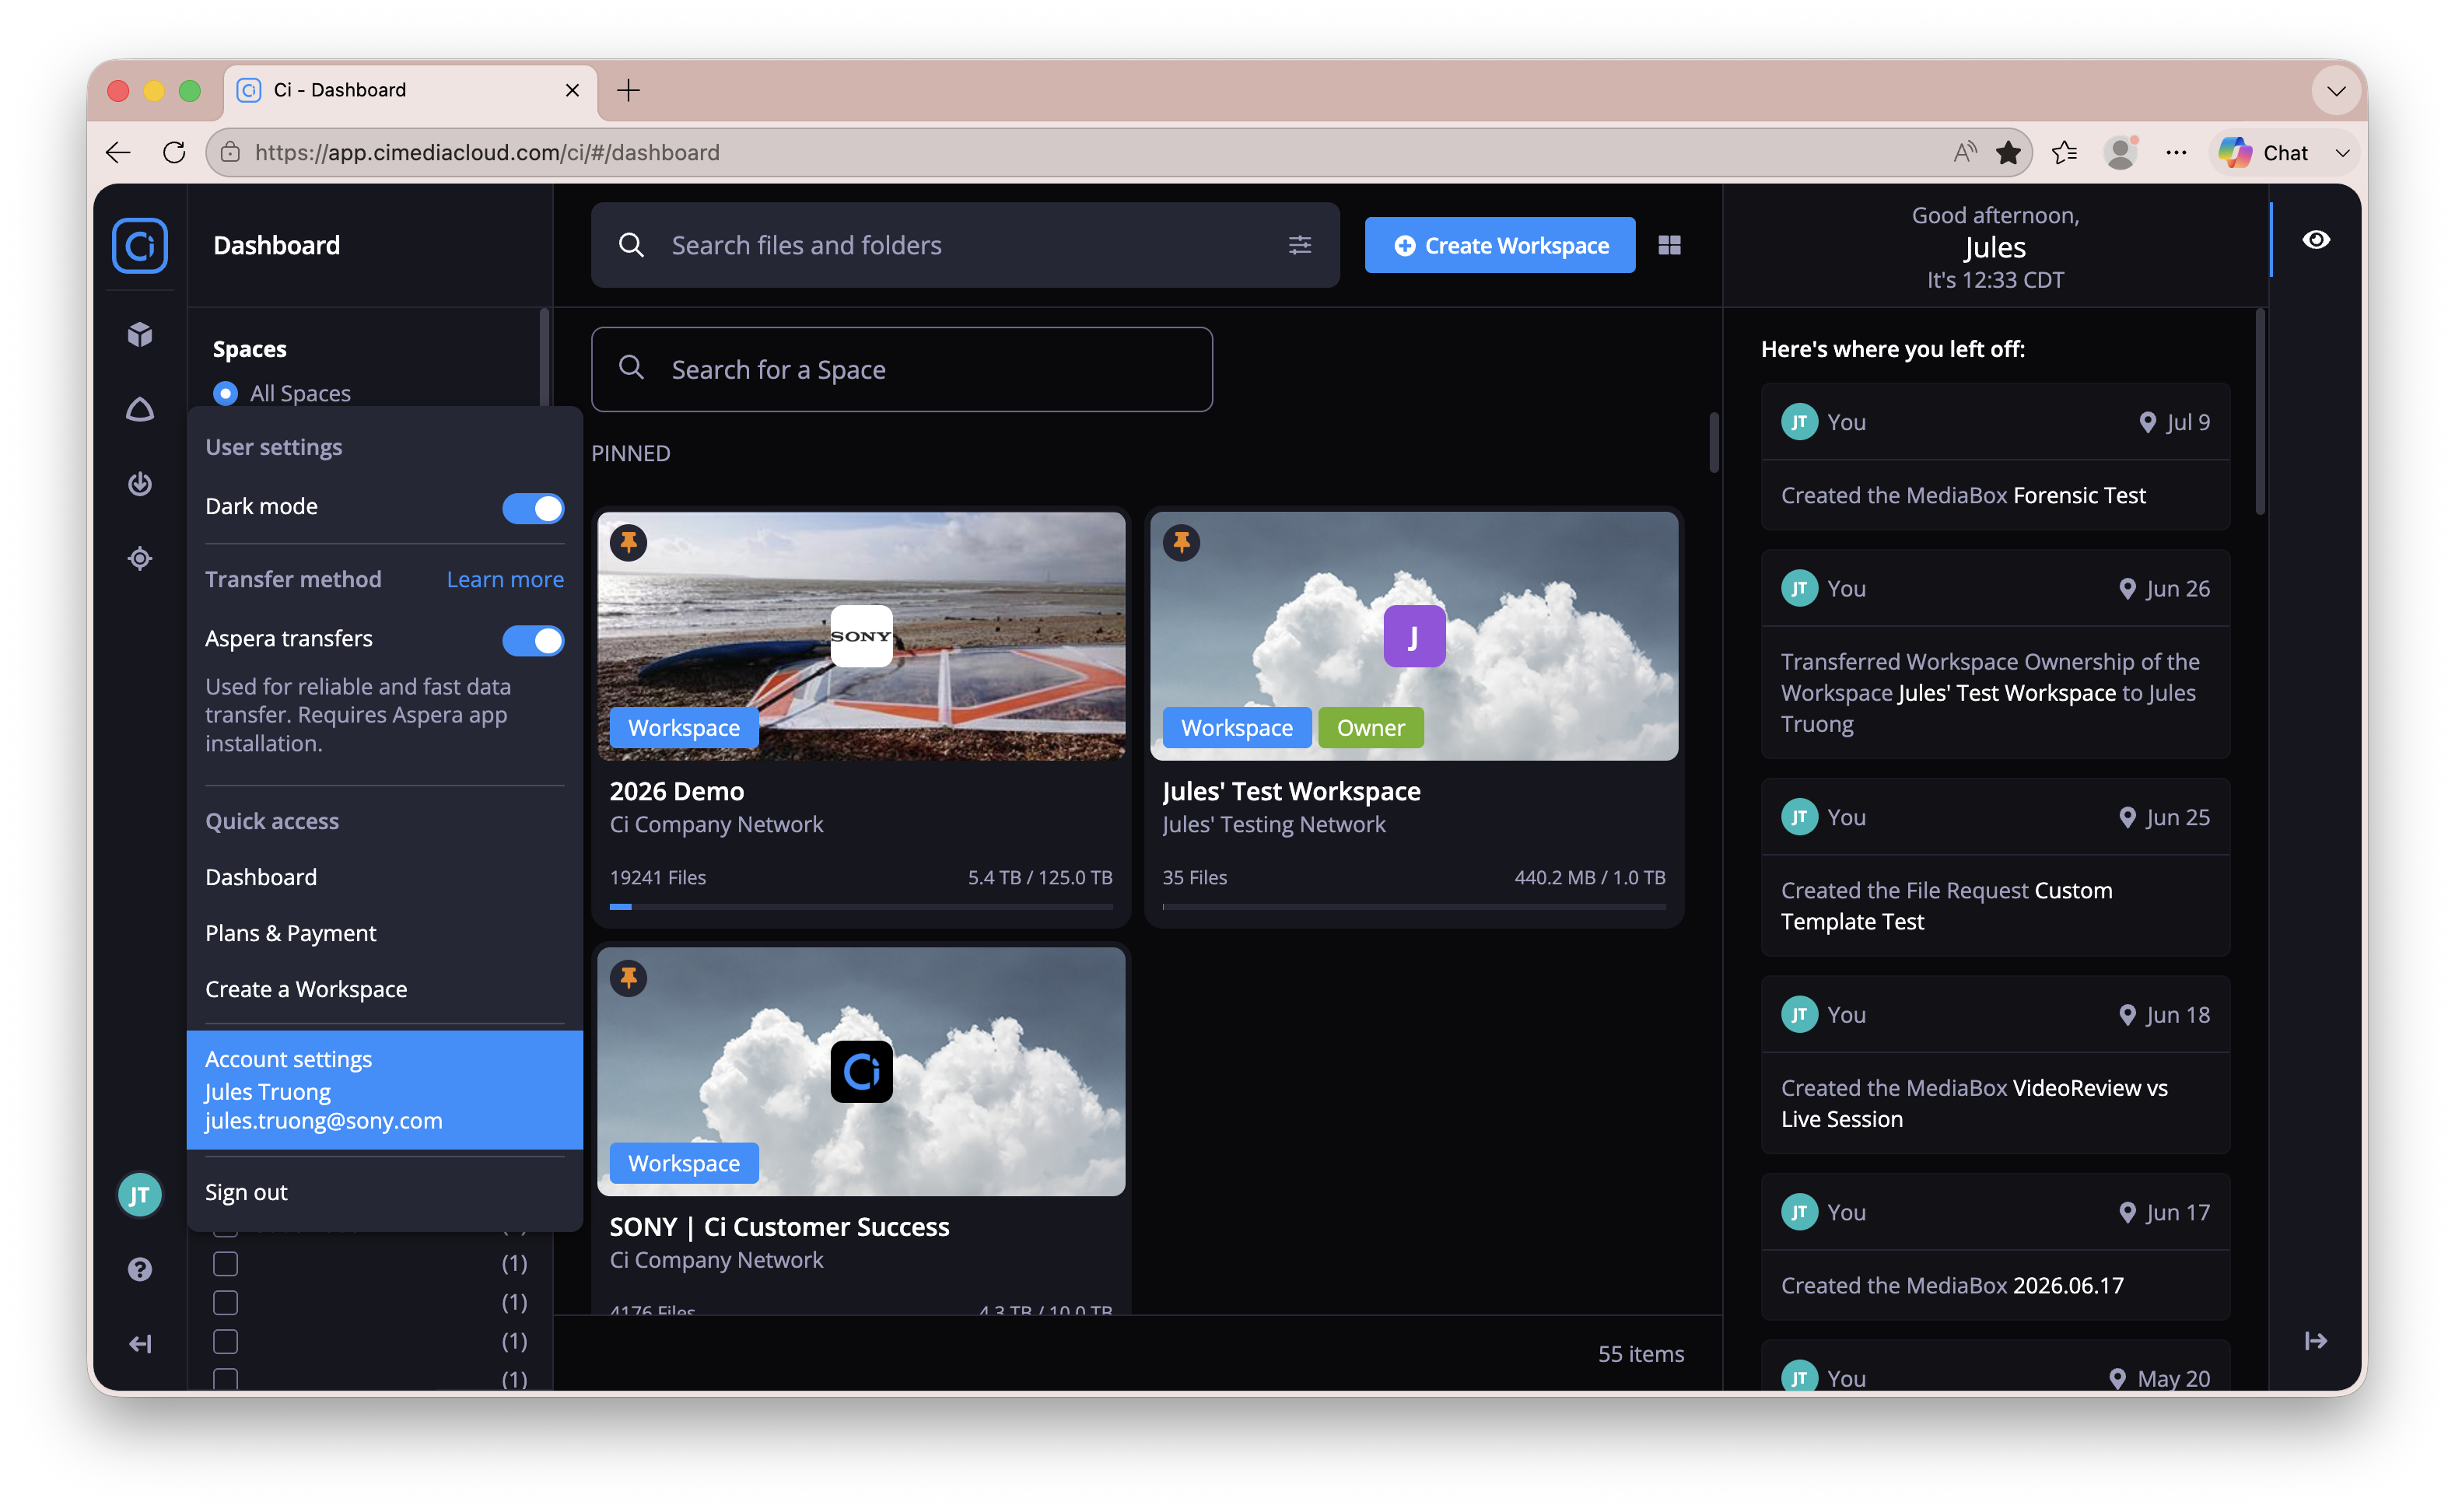
Task: Open the cube icon in left sidebar
Action: point(140,334)
